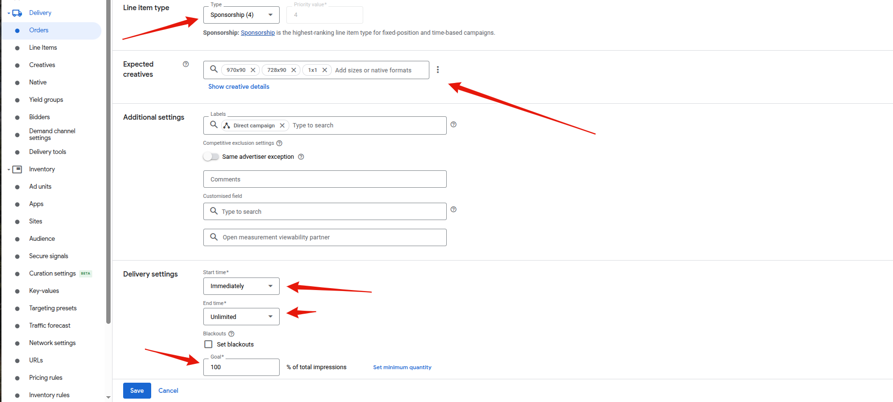Click the Blackouts help icon
The height and width of the screenshot is (402, 893).
point(231,334)
